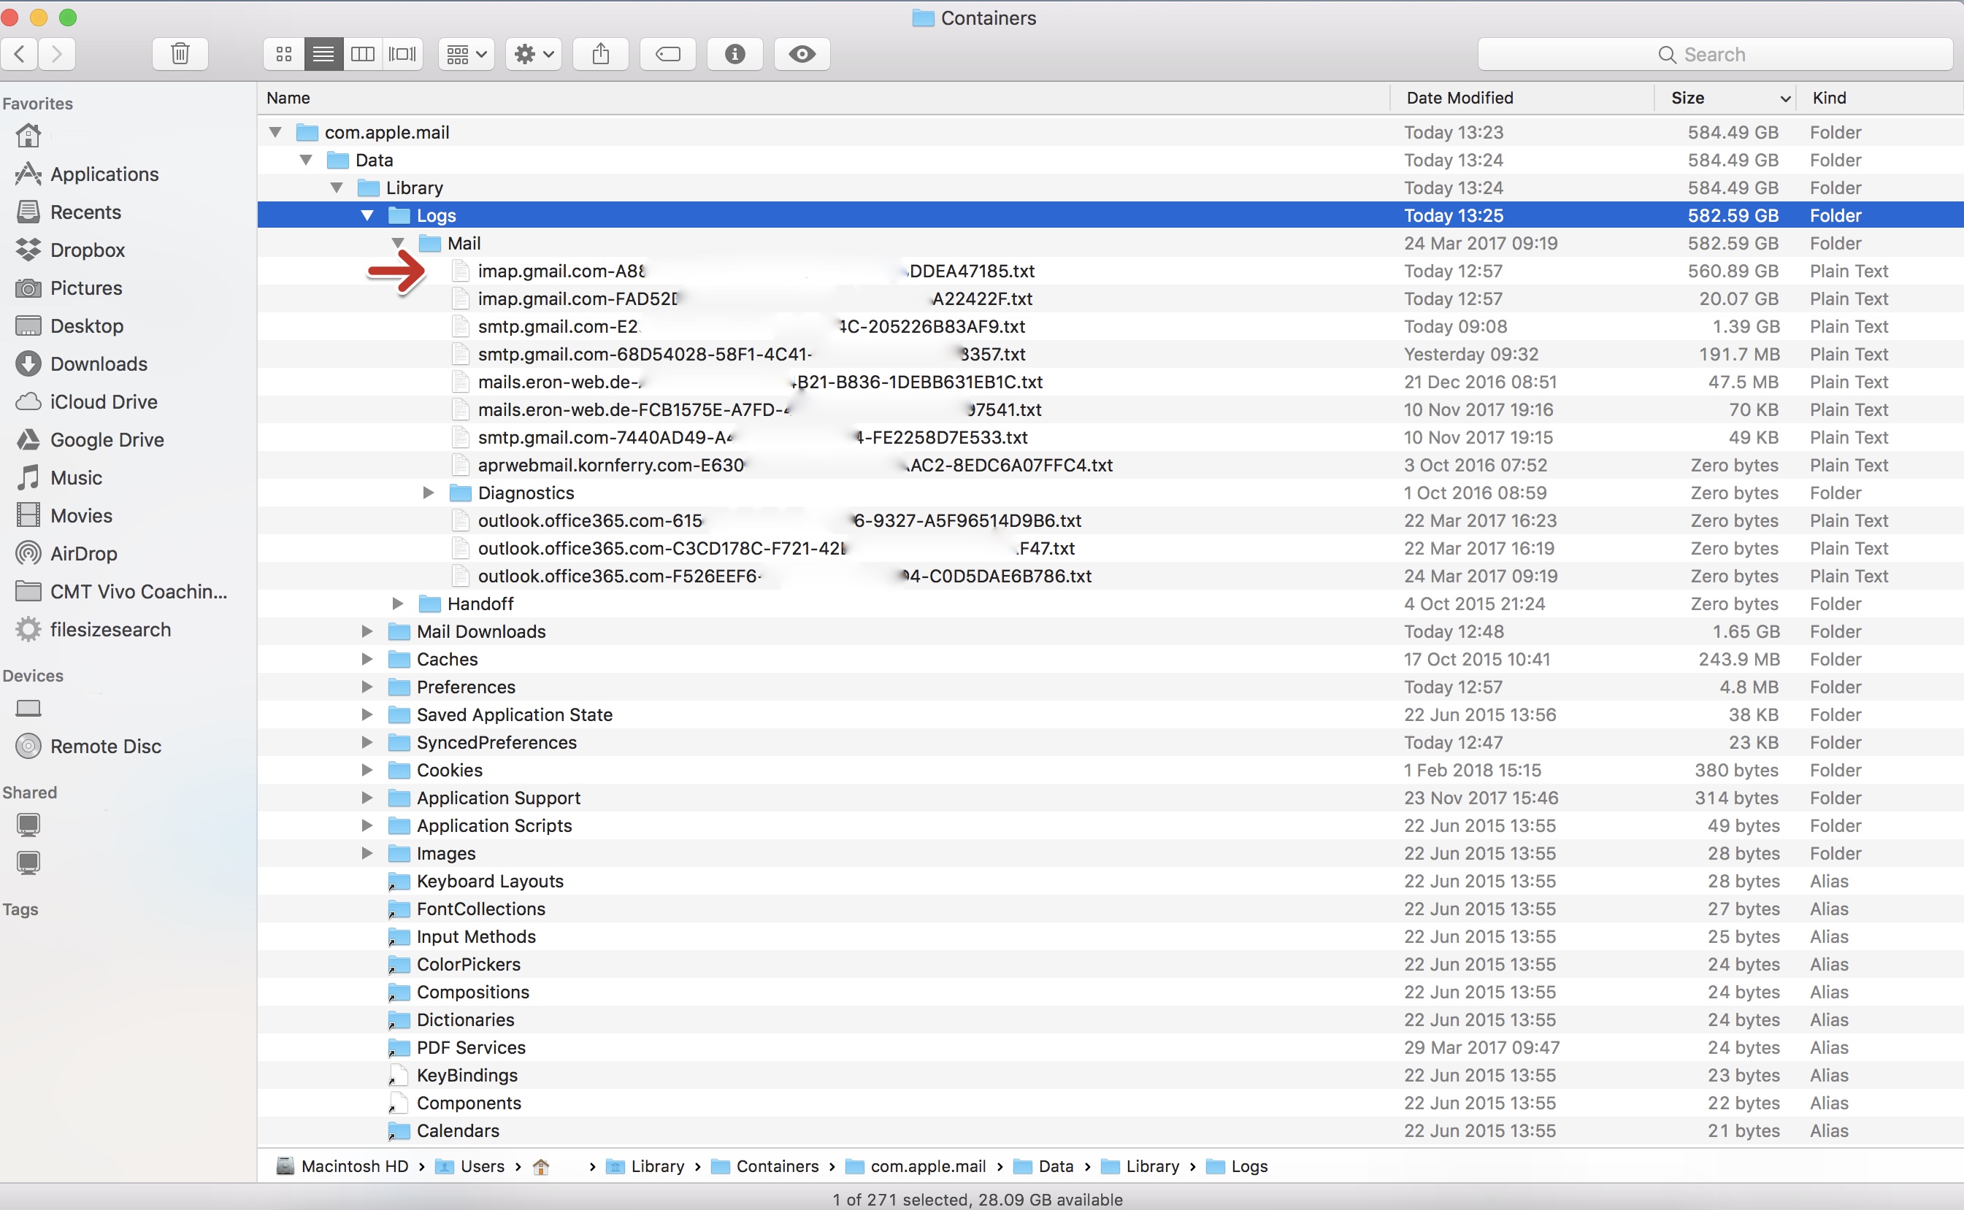Collapse the Logs folder disclosure triangle
The image size is (1964, 1210).
(x=367, y=215)
